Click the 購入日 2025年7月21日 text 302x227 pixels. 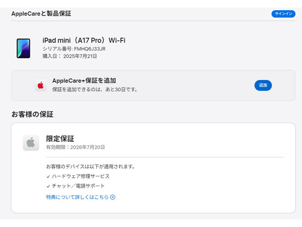pos(70,56)
